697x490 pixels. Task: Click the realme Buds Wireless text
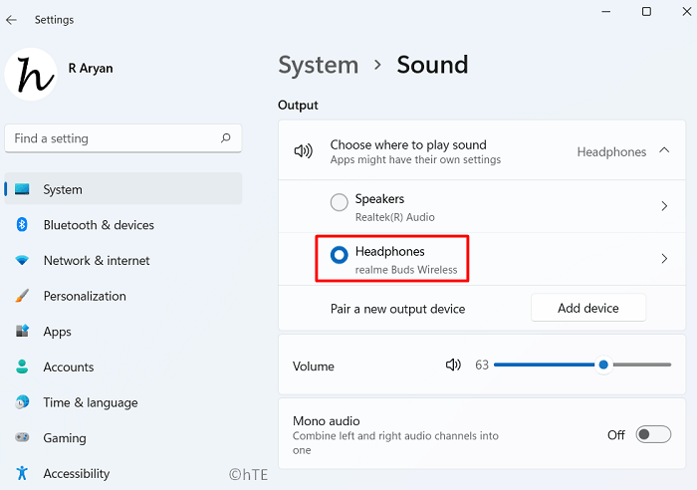[406, 270]
